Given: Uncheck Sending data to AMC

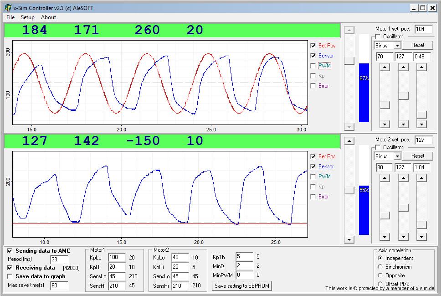Looking at the screenshot, I should point(10,251).
